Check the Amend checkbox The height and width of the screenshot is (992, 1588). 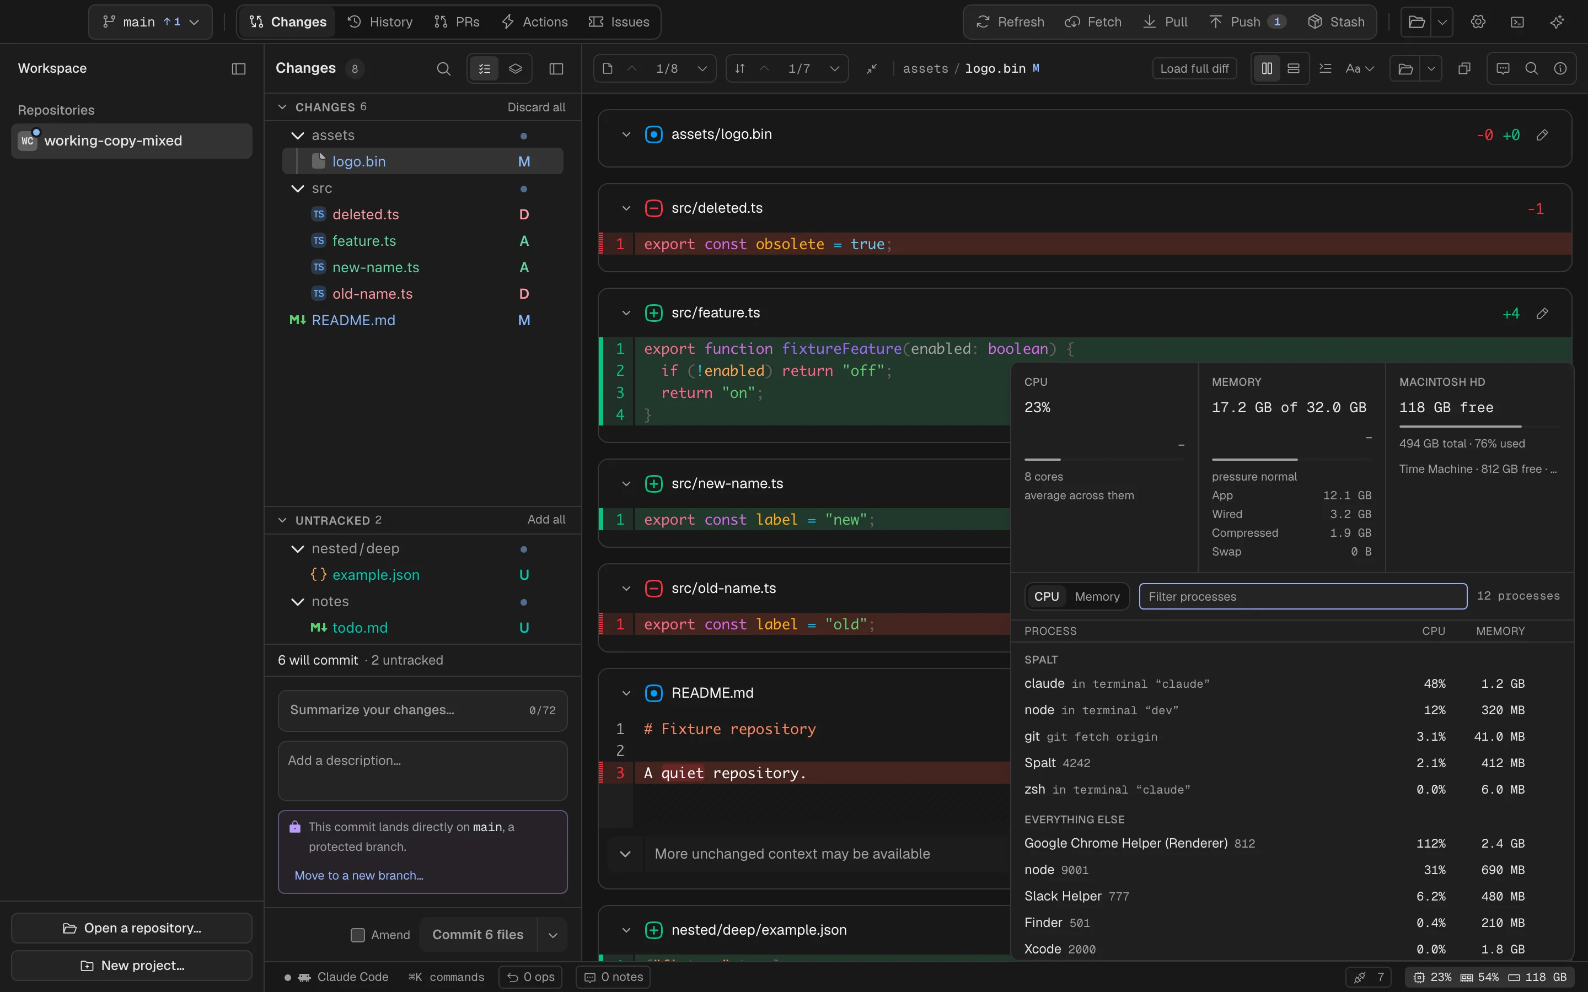358,935
